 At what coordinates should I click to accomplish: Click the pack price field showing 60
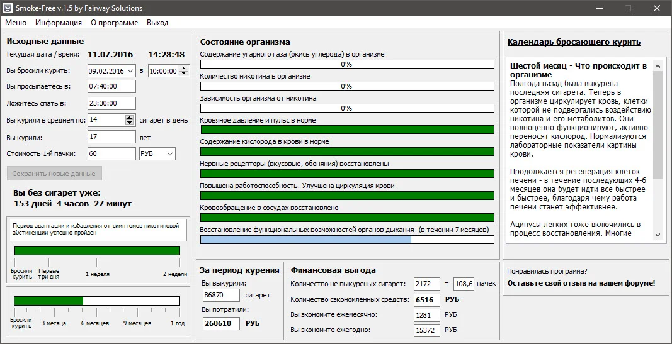(111, 154)
